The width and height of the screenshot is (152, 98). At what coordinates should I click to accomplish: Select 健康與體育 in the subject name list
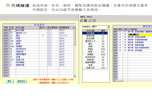point(95,62)
